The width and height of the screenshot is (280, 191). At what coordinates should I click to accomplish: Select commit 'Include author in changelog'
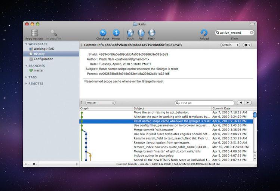[x=166, y=155]
